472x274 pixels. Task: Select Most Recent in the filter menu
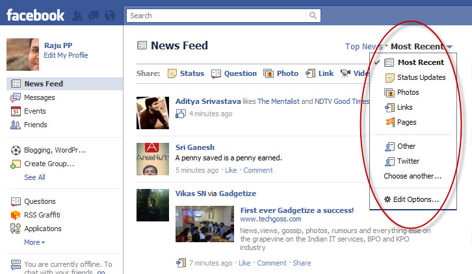click(x=421, y=62)
